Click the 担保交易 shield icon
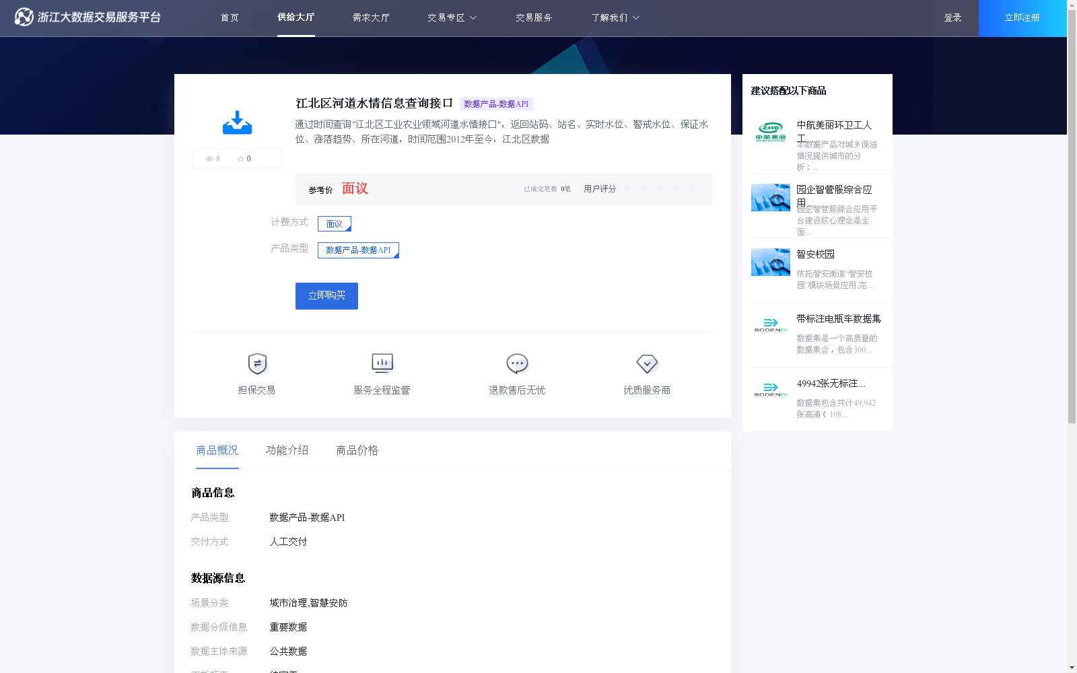 [257, 363]
